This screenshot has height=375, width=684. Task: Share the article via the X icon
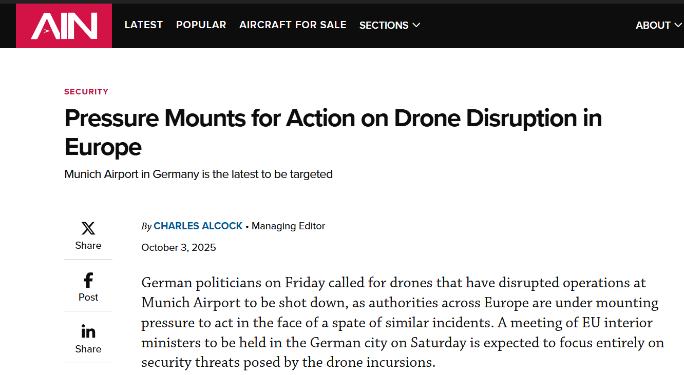pyautogui.click(x=88, y=228)
